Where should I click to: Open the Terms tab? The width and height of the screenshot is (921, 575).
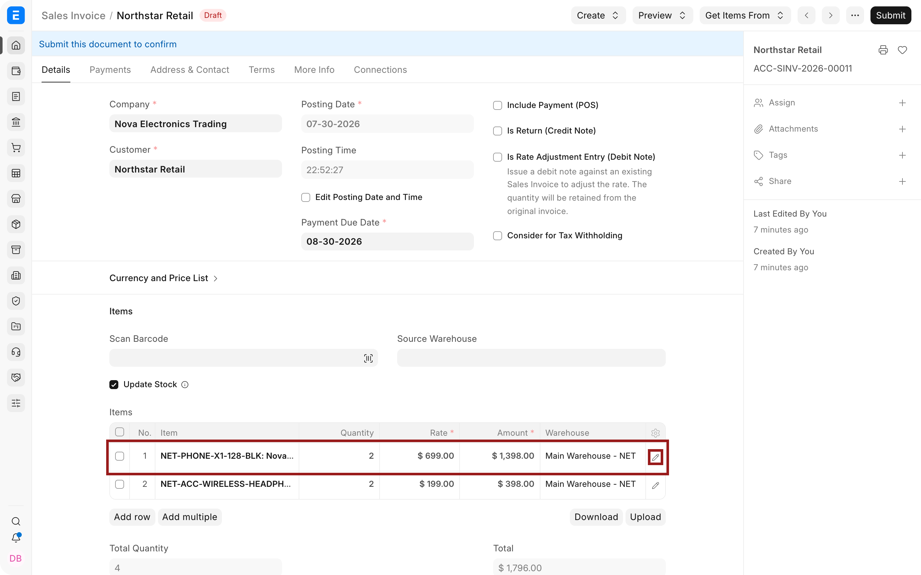(x=262, y=70)
